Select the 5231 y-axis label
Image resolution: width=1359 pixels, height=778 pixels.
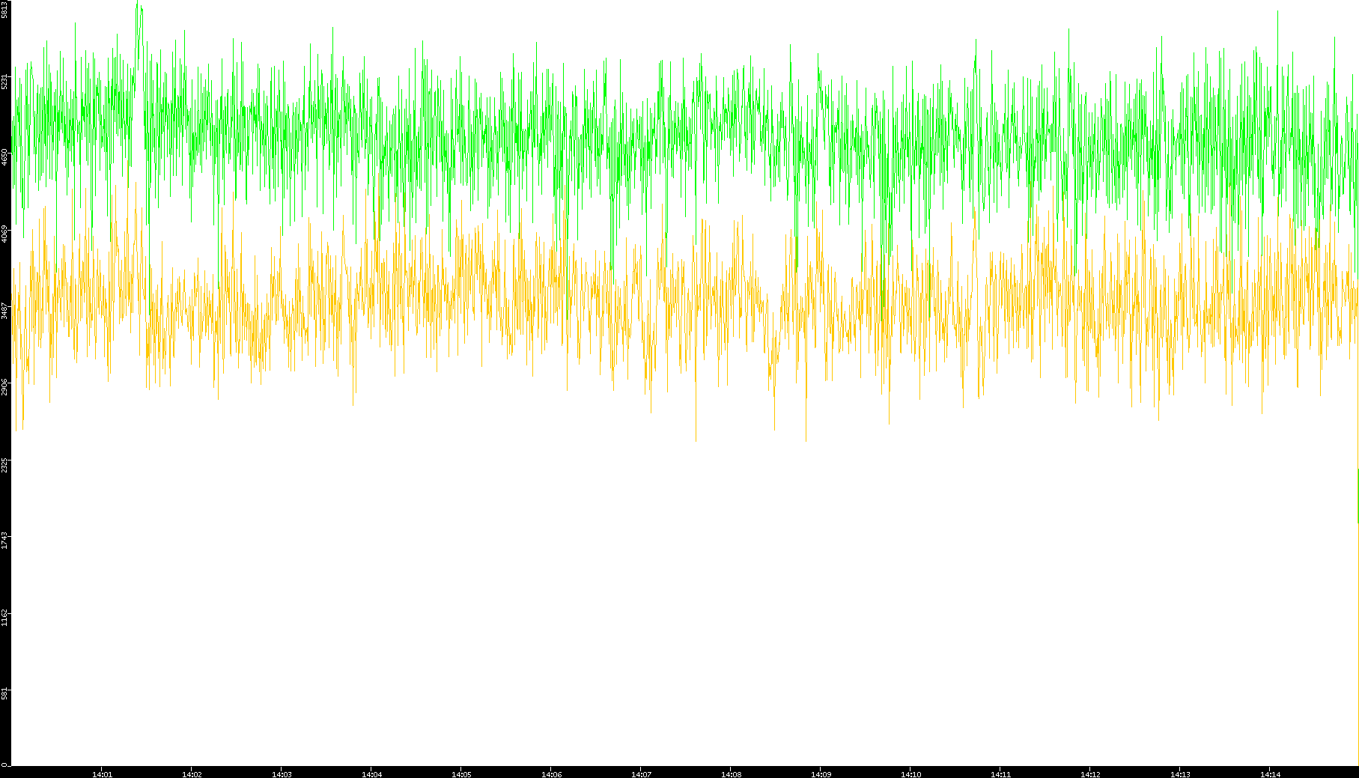4,81
